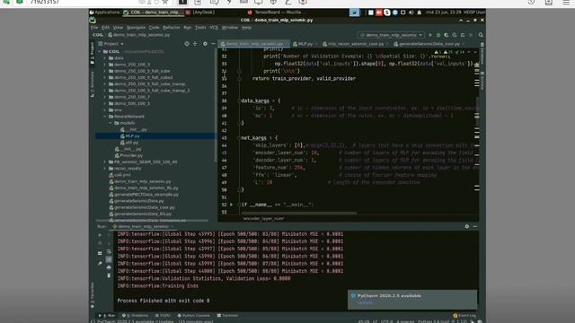
Task: Open the File menu
Action: [94, 28]
